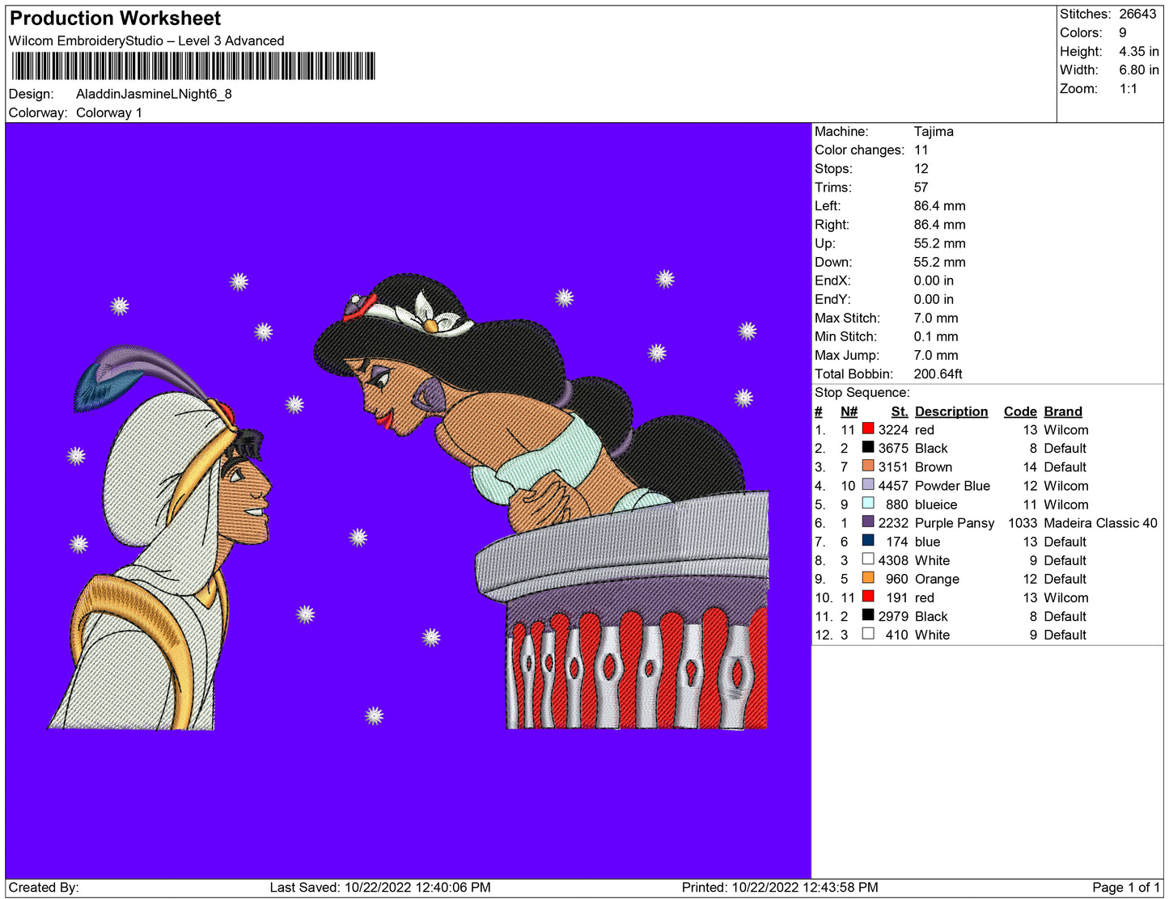The image size is (1169, 899).
Task: Click the Stops value '12'
Action: [x=921, y=168]
